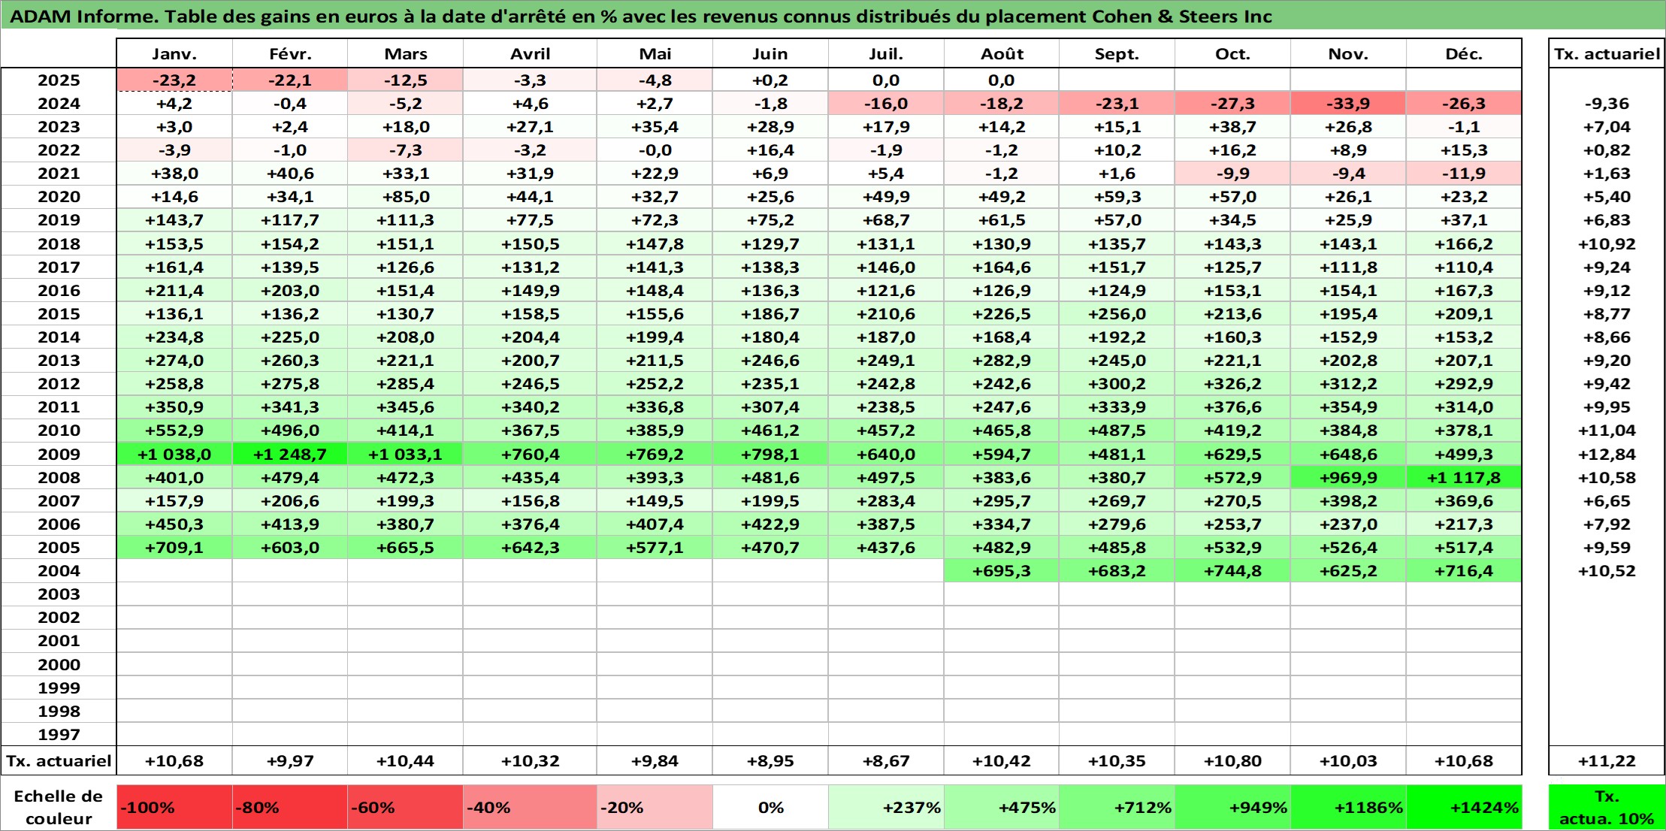Click the 'Févr.' column header

[x=290, y=53]
